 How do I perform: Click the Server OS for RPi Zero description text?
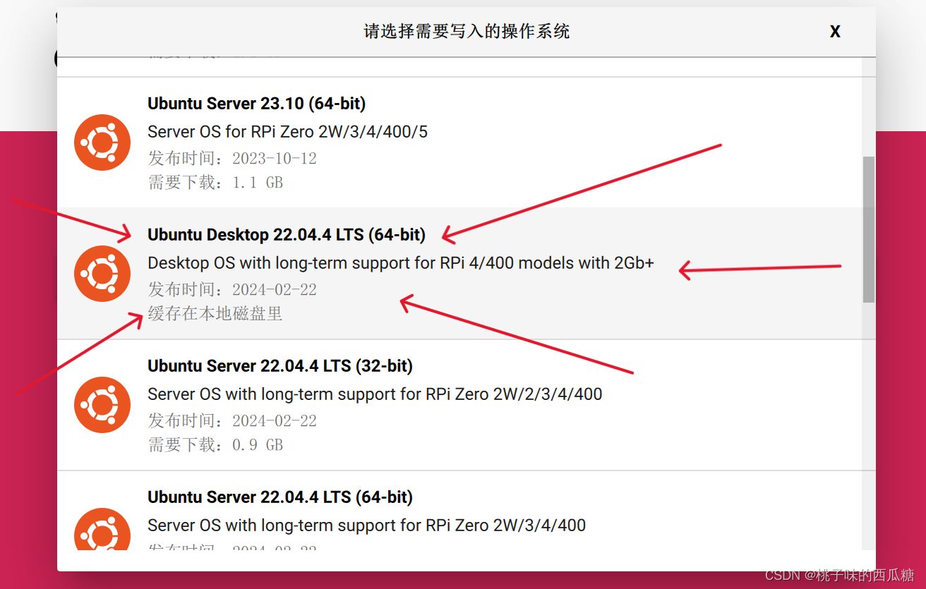(x=287, y=131)
